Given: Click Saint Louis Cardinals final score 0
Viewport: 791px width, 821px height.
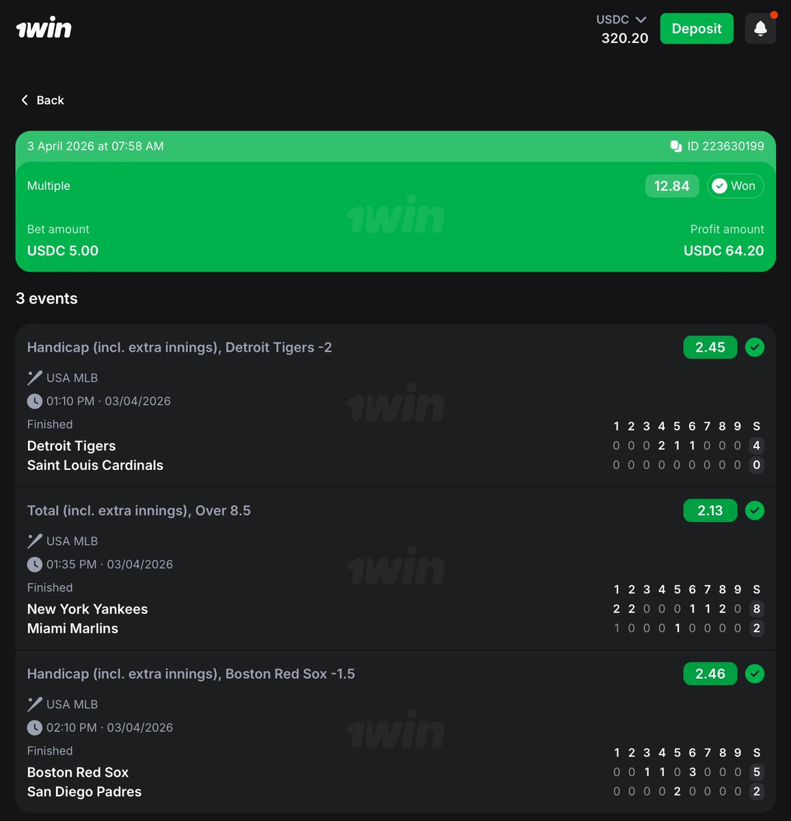Looking at the screenshot, I should 756,465.
